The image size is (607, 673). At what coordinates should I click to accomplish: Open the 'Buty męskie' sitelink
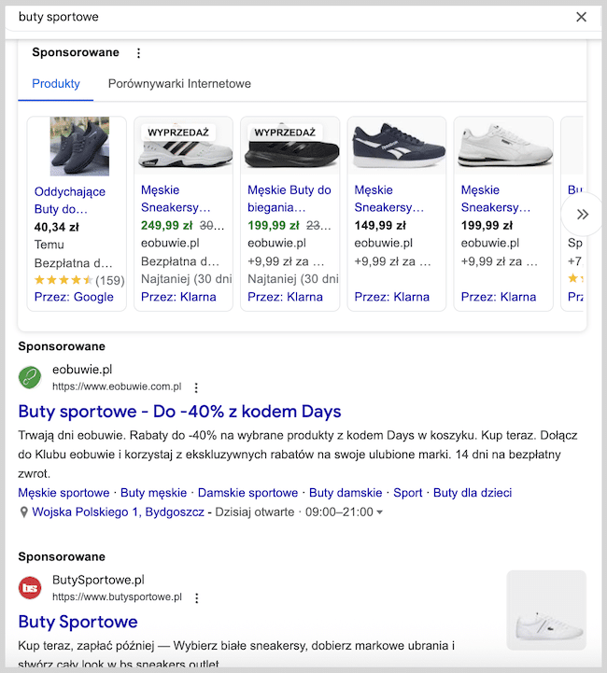pos(154,493)
